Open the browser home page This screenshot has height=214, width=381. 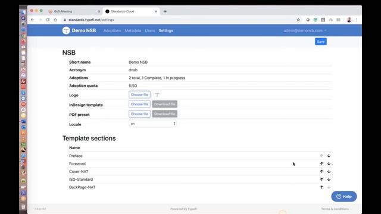(x=55, y=20)
